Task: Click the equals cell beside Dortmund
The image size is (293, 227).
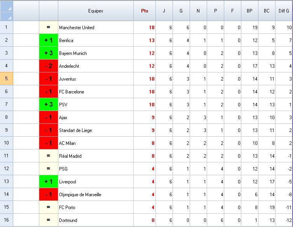Action: [49, 220]
